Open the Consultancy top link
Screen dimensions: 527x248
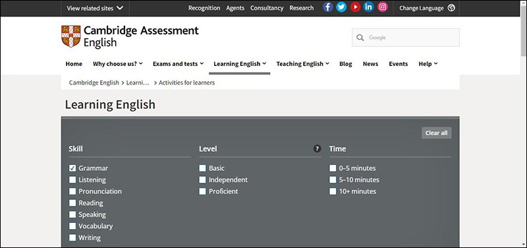tap(267, 8)
